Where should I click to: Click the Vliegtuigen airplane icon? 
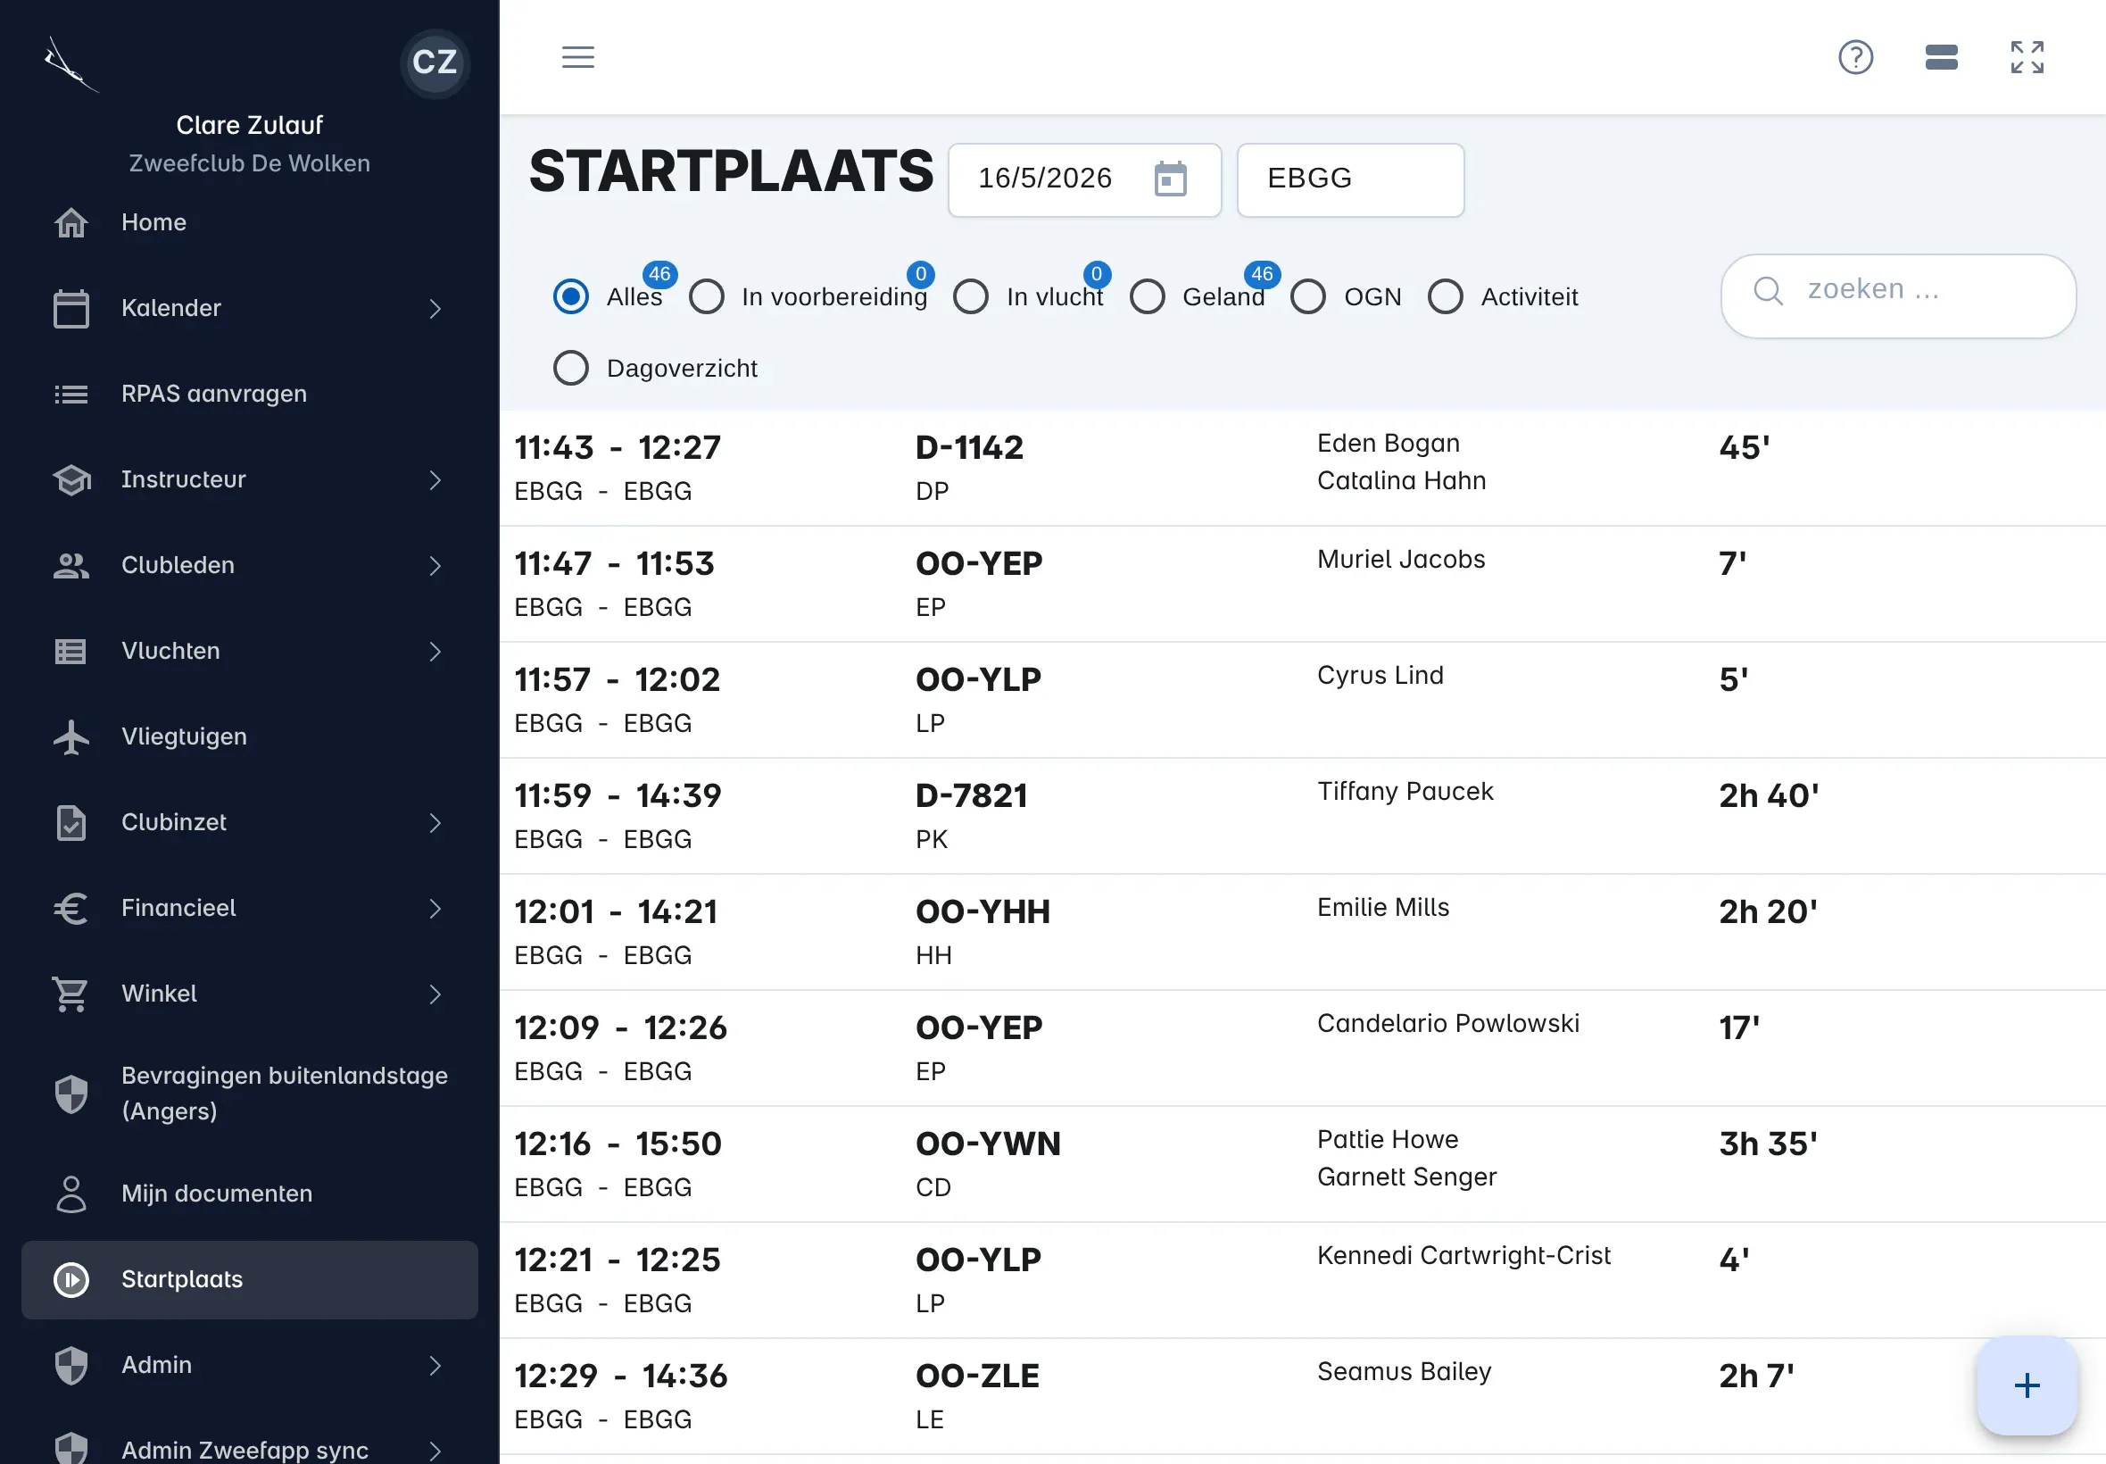pyautogui.click(x=70, y=736)
